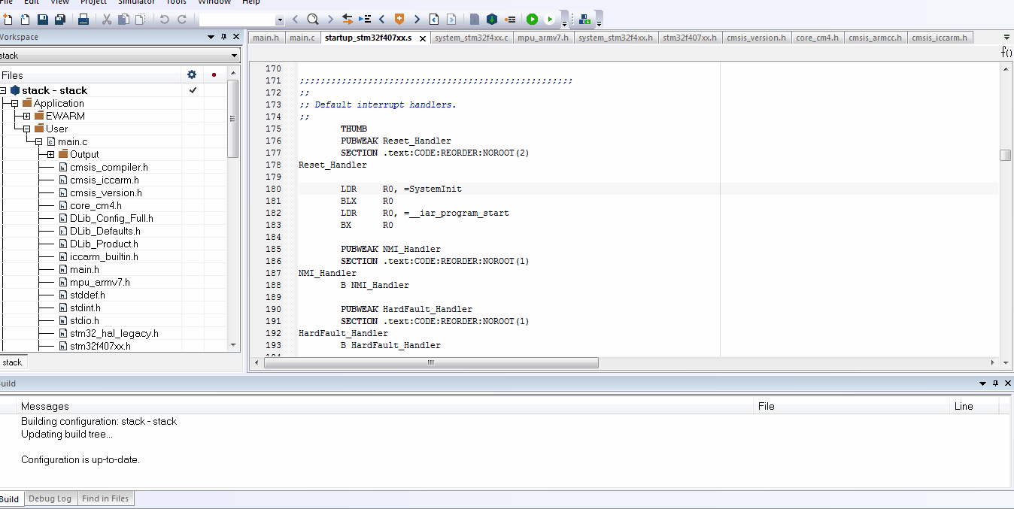Viewport: 1014px width, 509px height.
Task: Copy selection via toolbar icon
Action: 123,19
